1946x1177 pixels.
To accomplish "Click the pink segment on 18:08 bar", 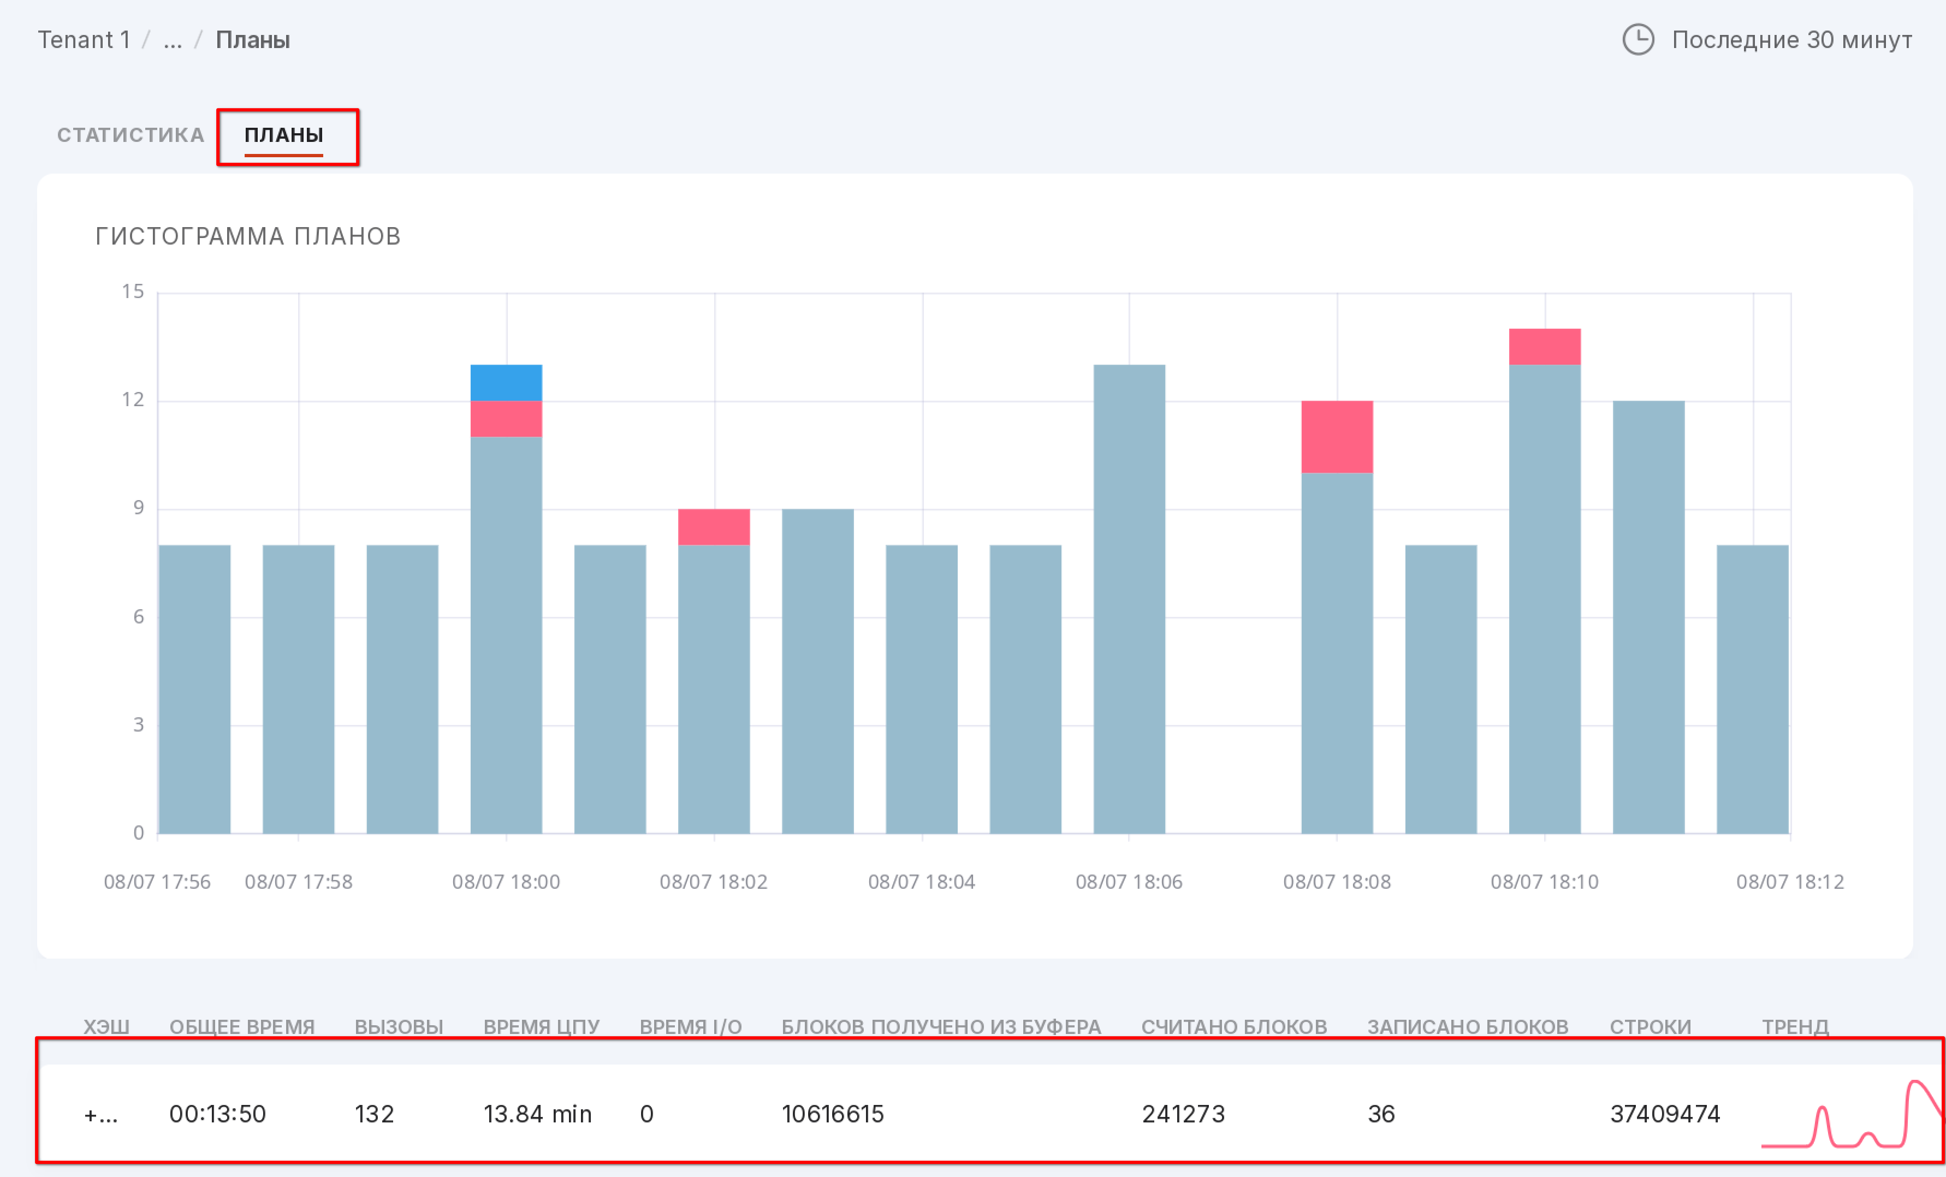I will pos(1337,437).
